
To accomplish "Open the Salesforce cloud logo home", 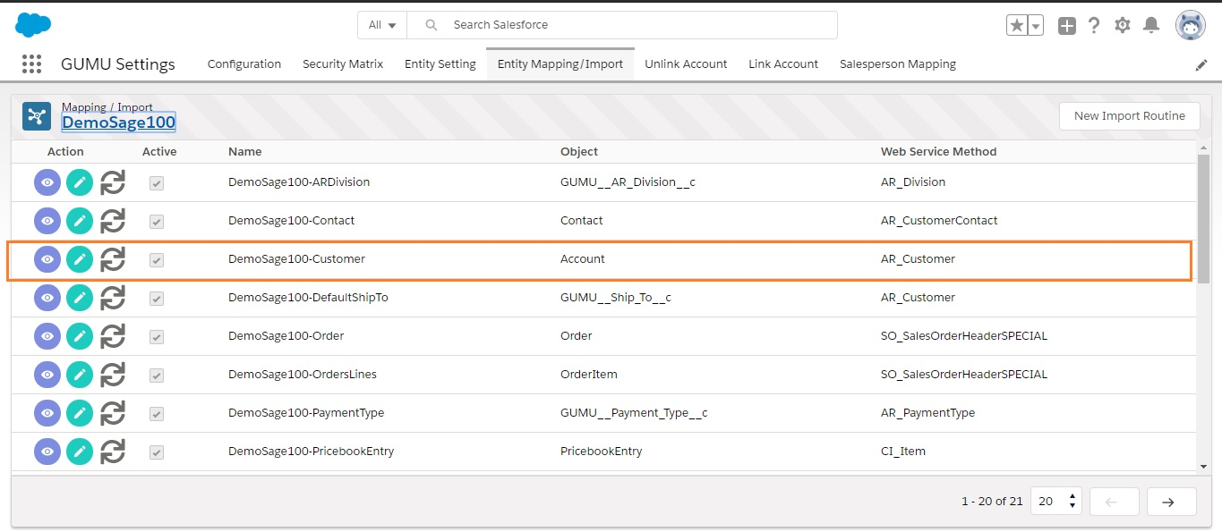I will [x=33, y=25].
